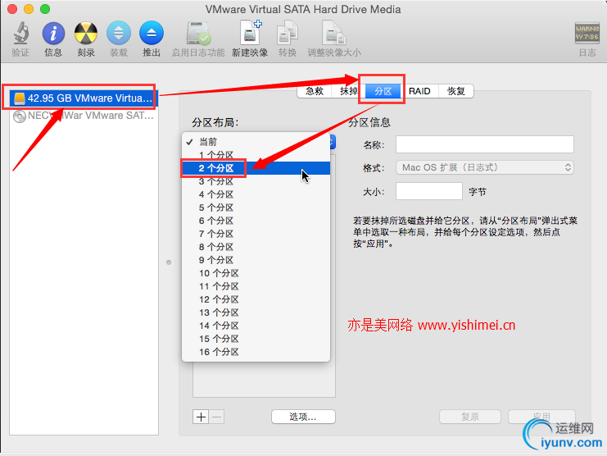The width and height of the screenshot is (607, 456).
Task: Switch to the RAID tab
Action: (x=419, y=91)
